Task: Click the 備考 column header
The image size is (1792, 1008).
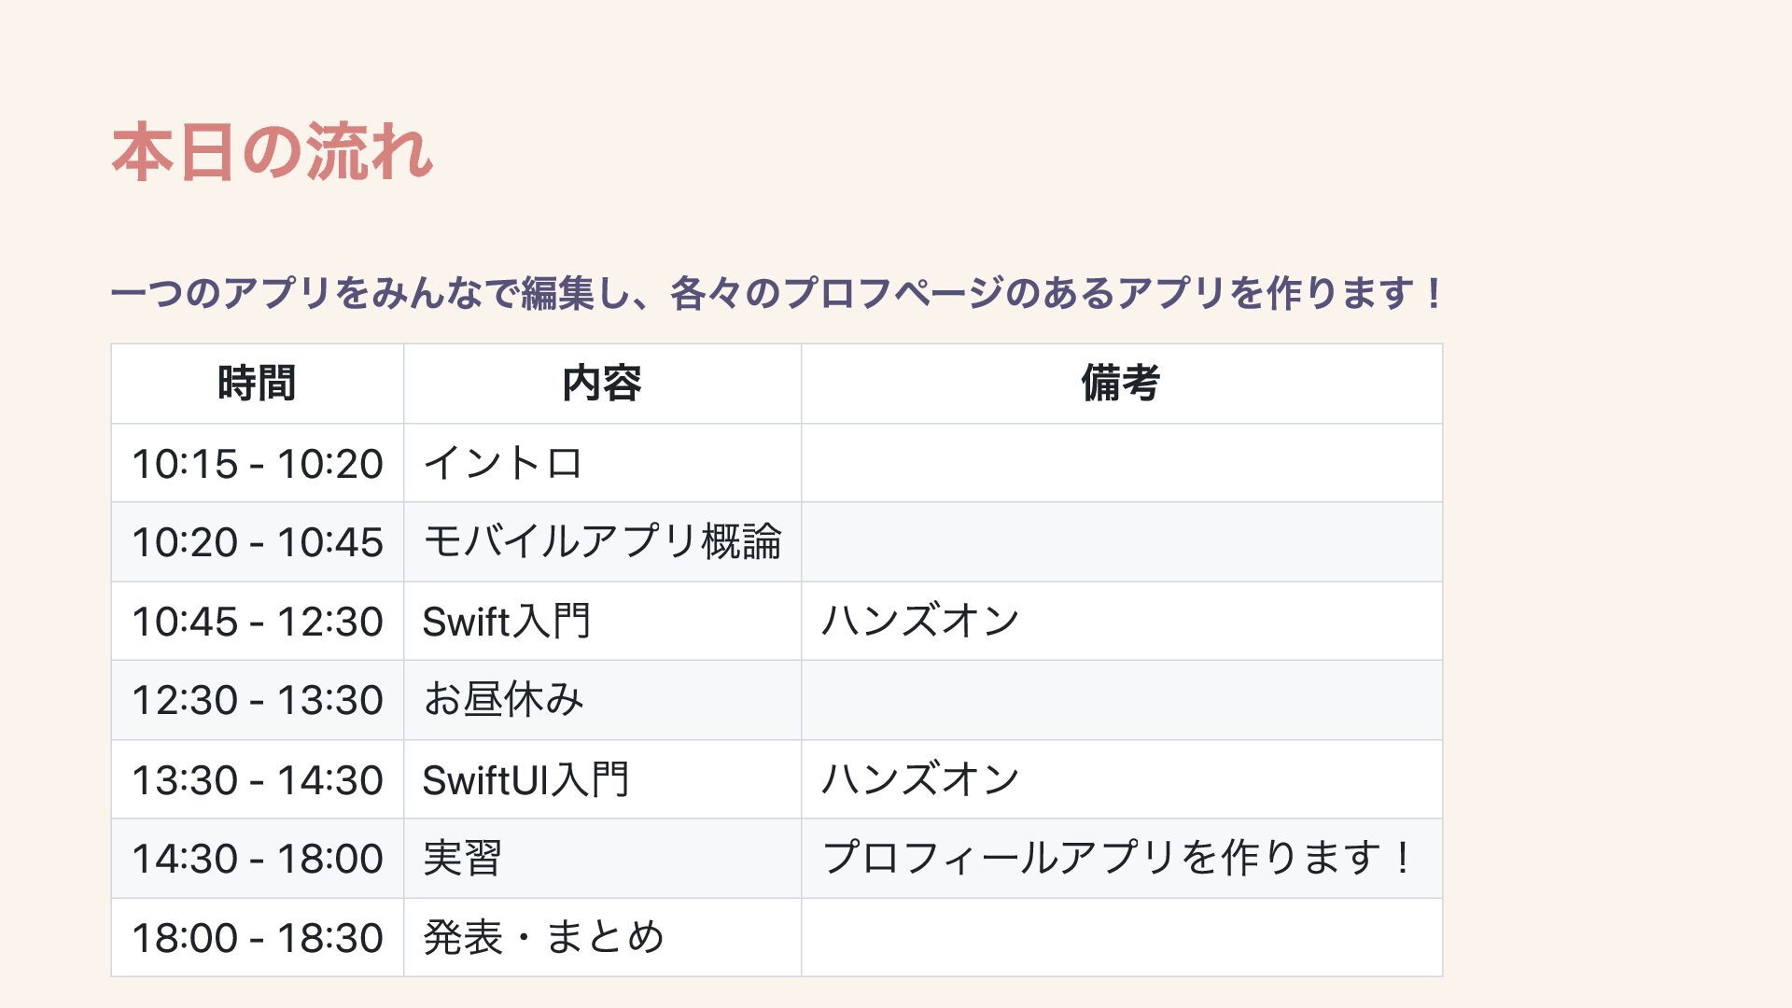Action: 1121,384
